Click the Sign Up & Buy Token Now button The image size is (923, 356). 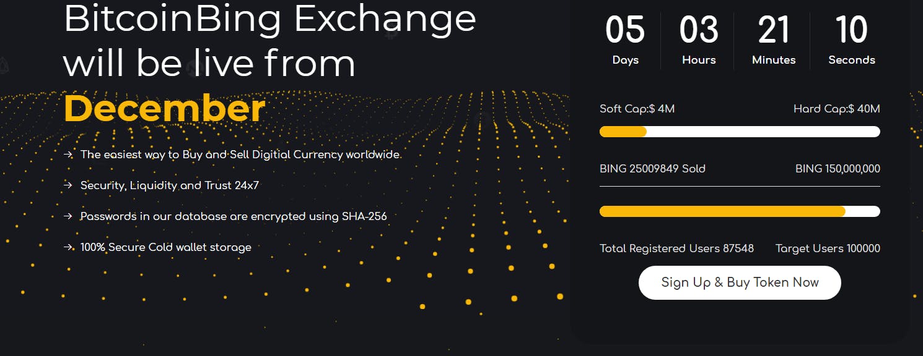[x=740, y=282]
